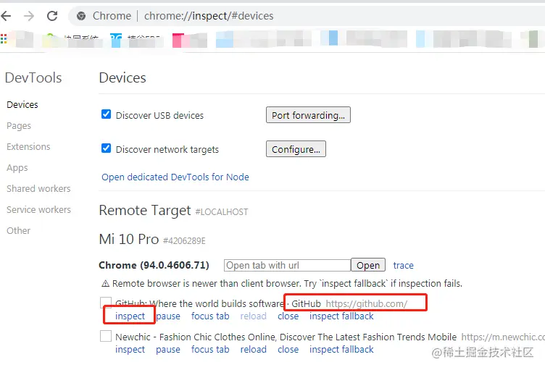Click the GitHub page title text
Viewport: 545px width, 370px height.
click(218, 303)
